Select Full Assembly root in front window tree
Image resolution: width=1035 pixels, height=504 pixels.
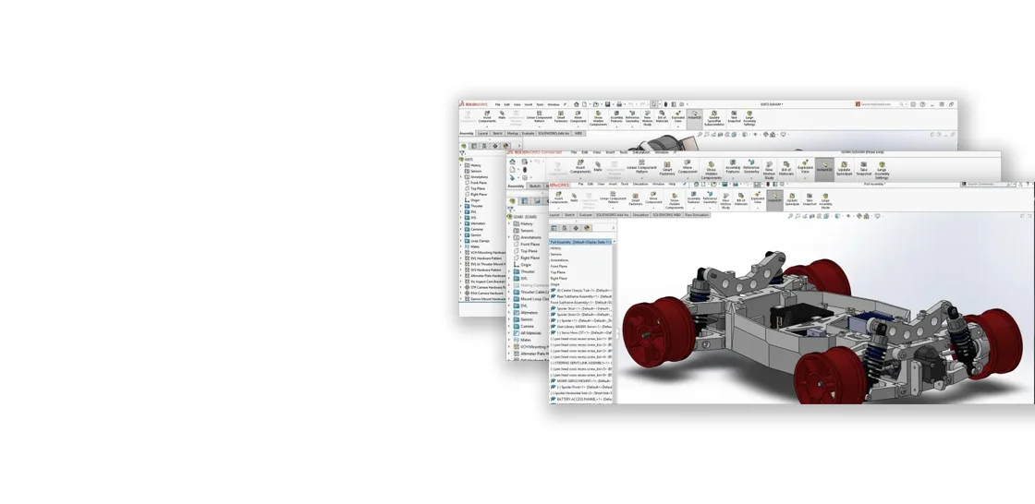[581, 242]
